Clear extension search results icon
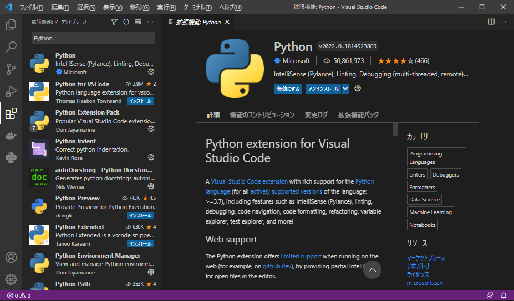The width and height of the screenshot is (514, 301). [138, 22]
